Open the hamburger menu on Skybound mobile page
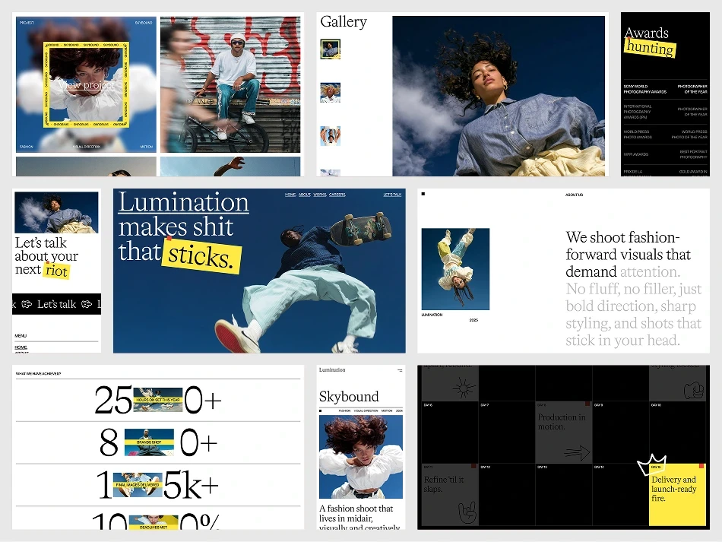The height and width of the screenshot is (542, 722). point(400,370)
